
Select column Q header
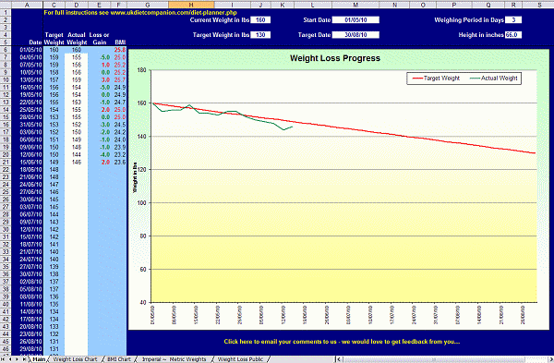click(x=488, y=5)
